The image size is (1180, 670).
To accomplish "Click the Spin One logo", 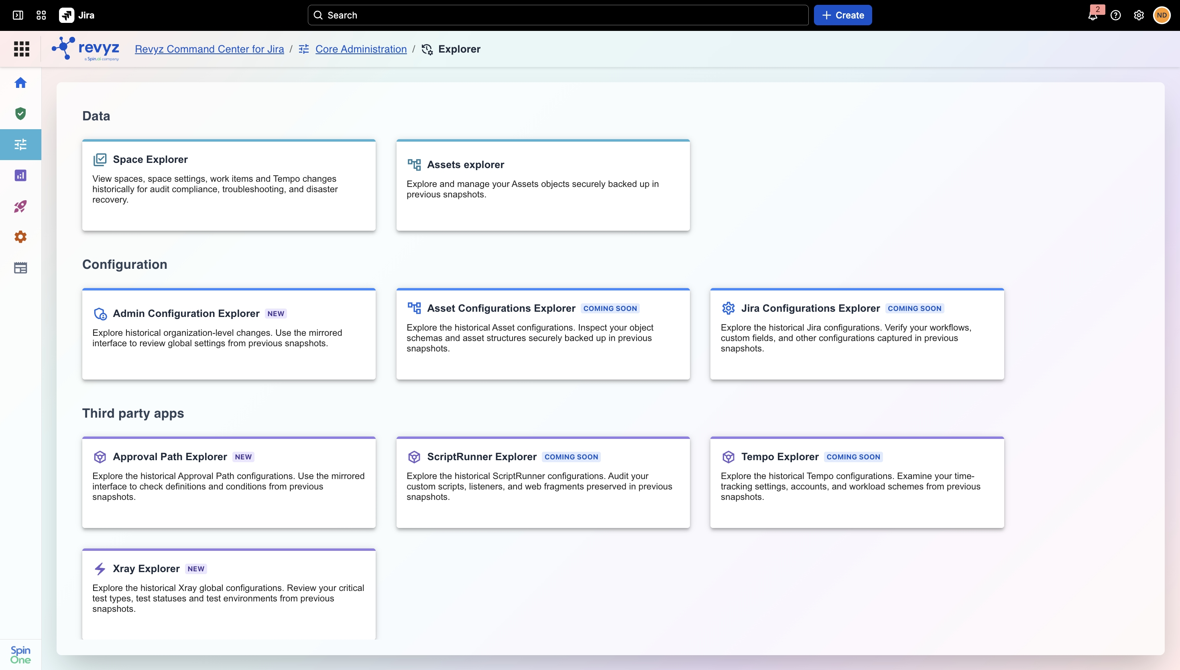I will [x=21, y=654].
